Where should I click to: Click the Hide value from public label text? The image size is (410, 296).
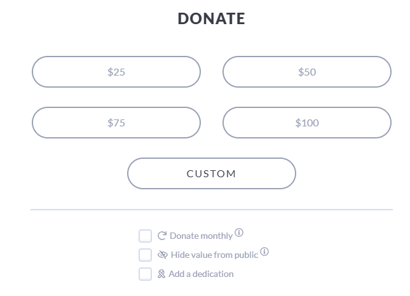point(214,255)
